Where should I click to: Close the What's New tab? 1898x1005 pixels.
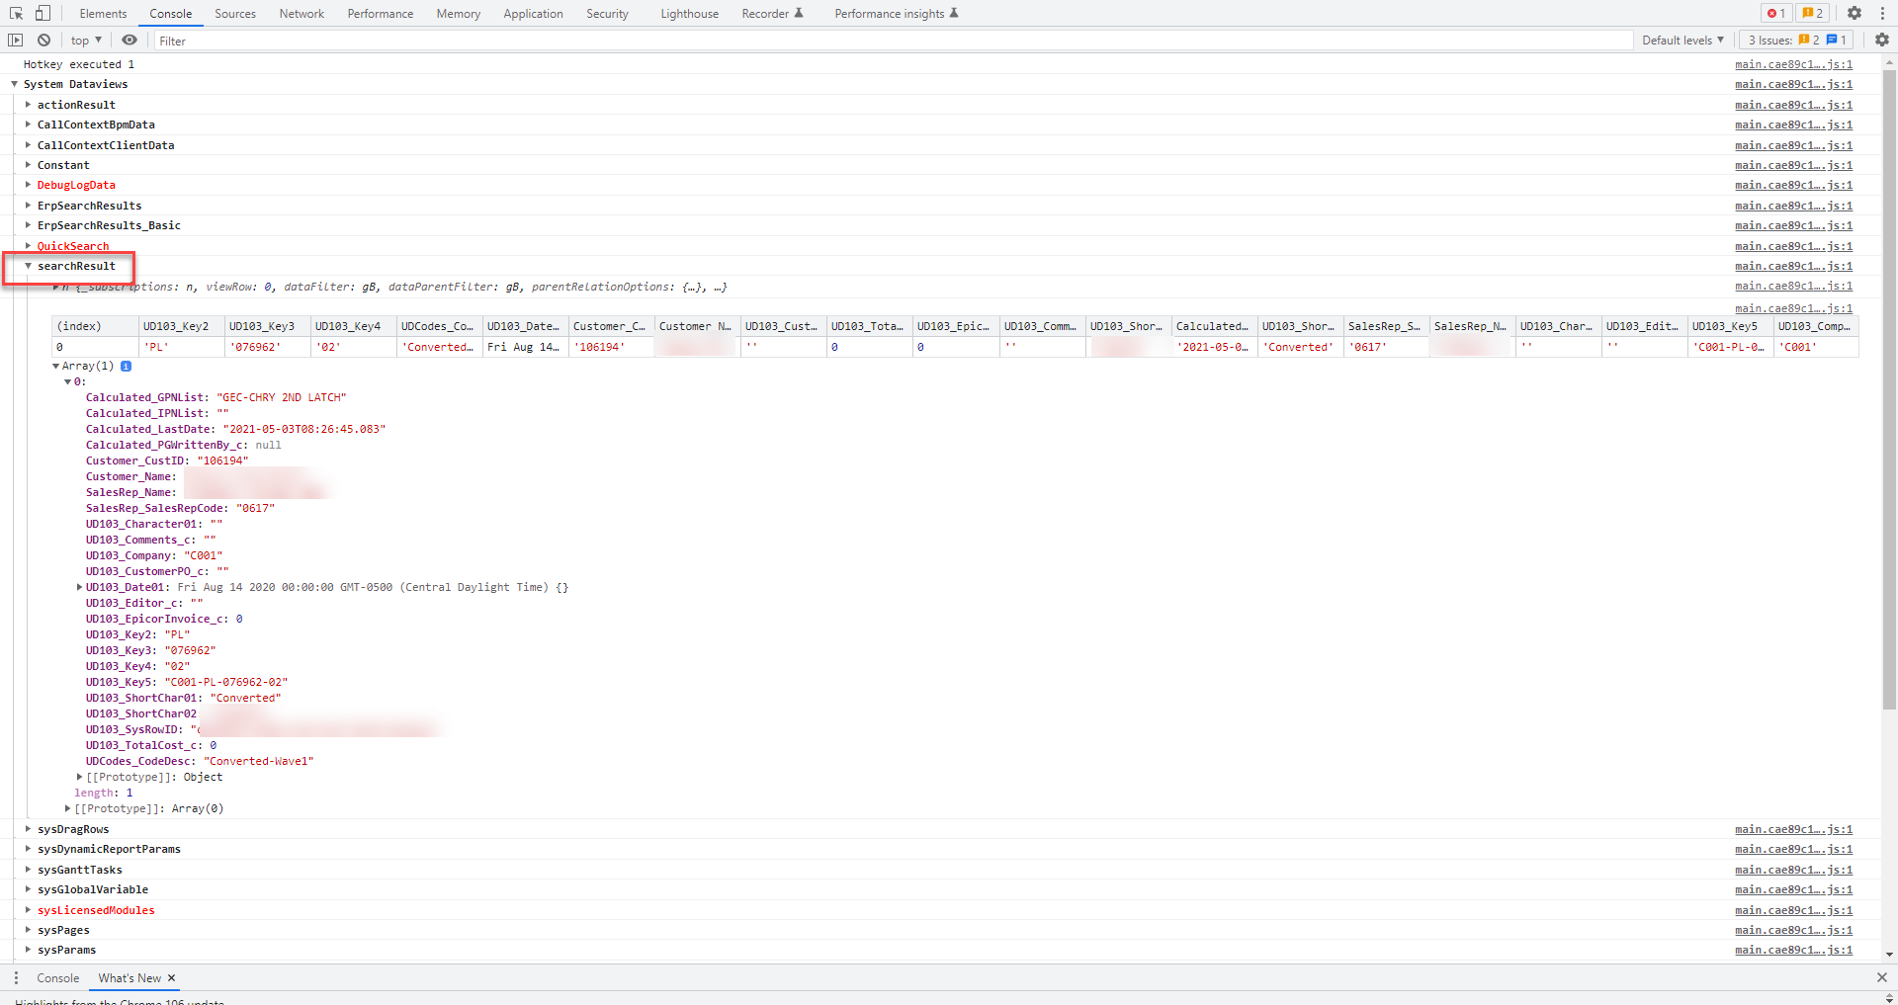pos(171,978)
